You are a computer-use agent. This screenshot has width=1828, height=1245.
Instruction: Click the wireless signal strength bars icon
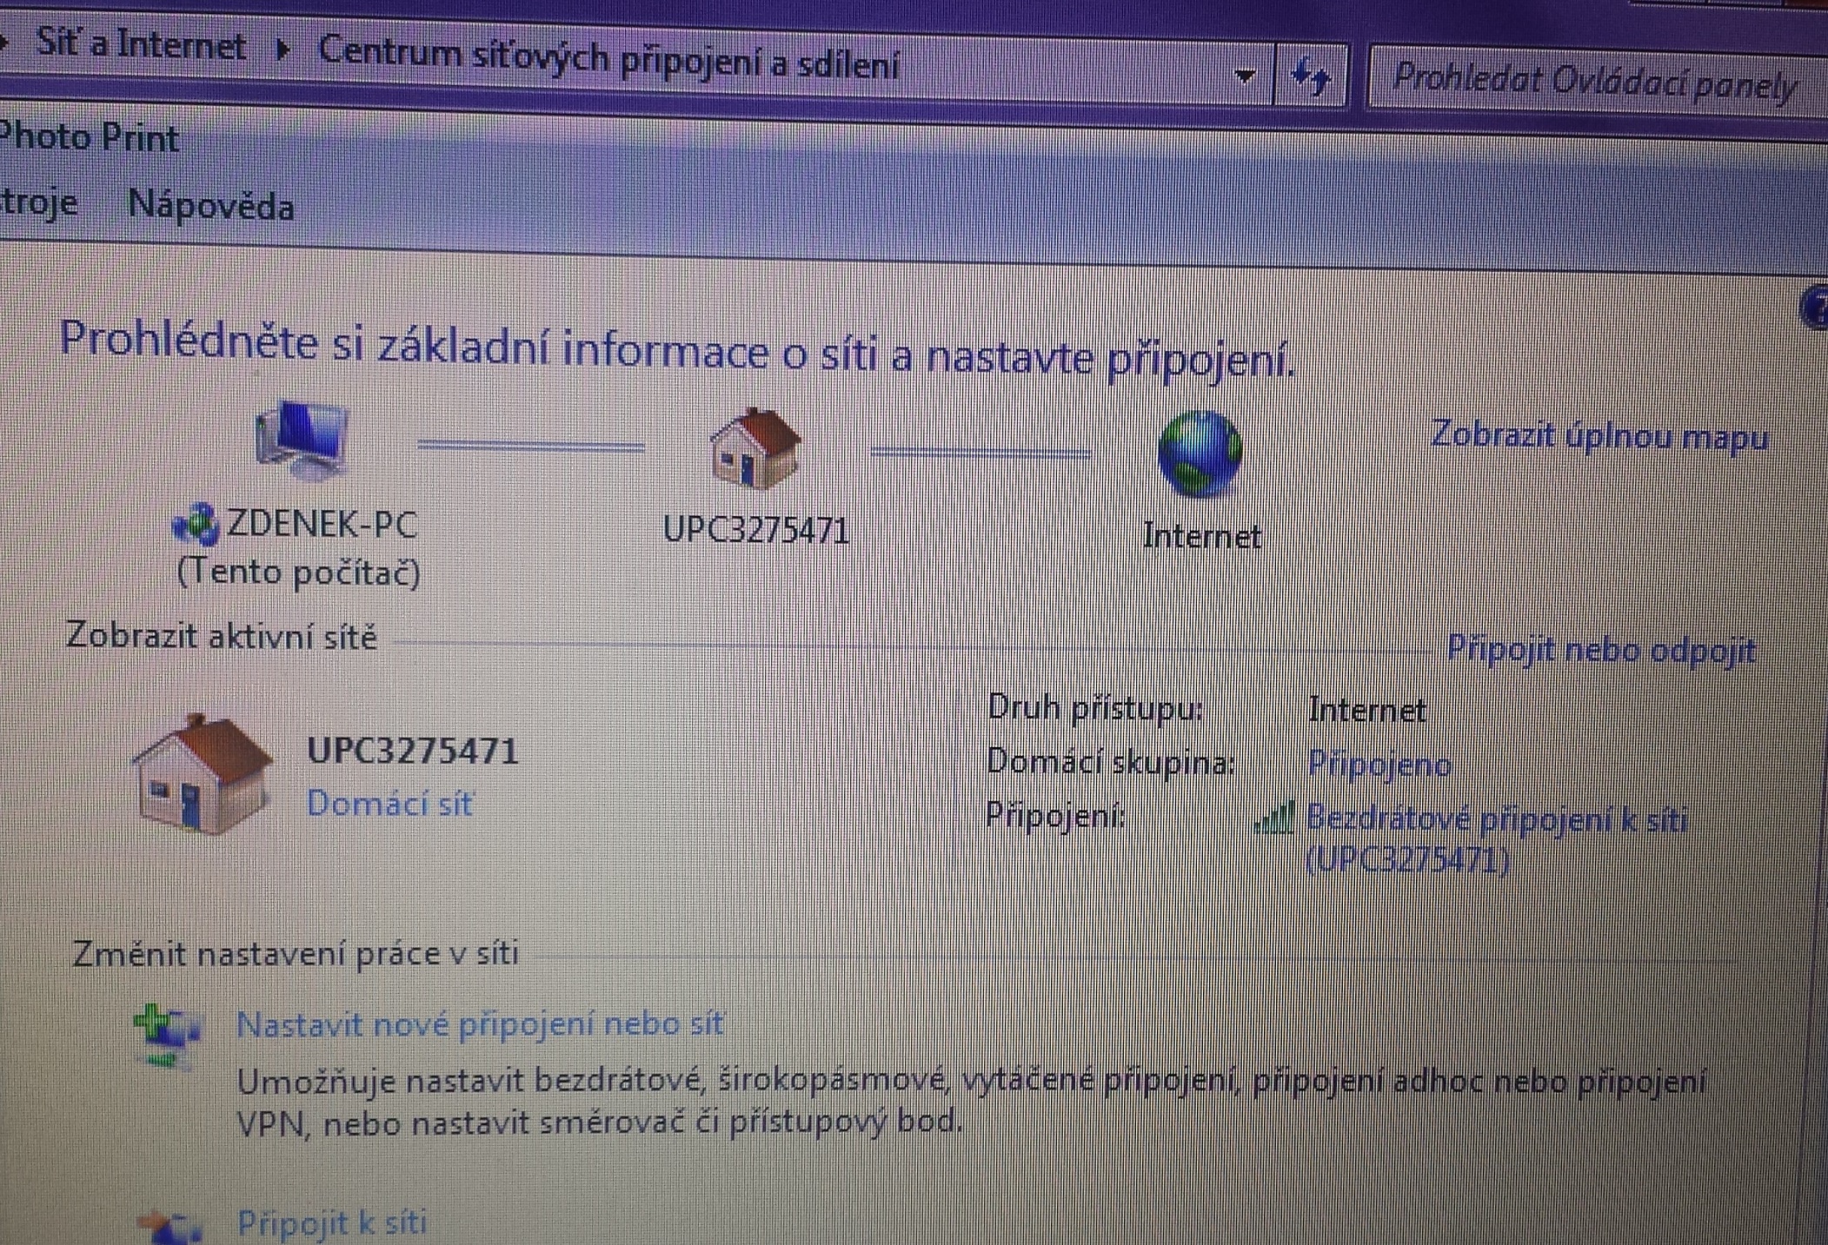point(1274,818)
